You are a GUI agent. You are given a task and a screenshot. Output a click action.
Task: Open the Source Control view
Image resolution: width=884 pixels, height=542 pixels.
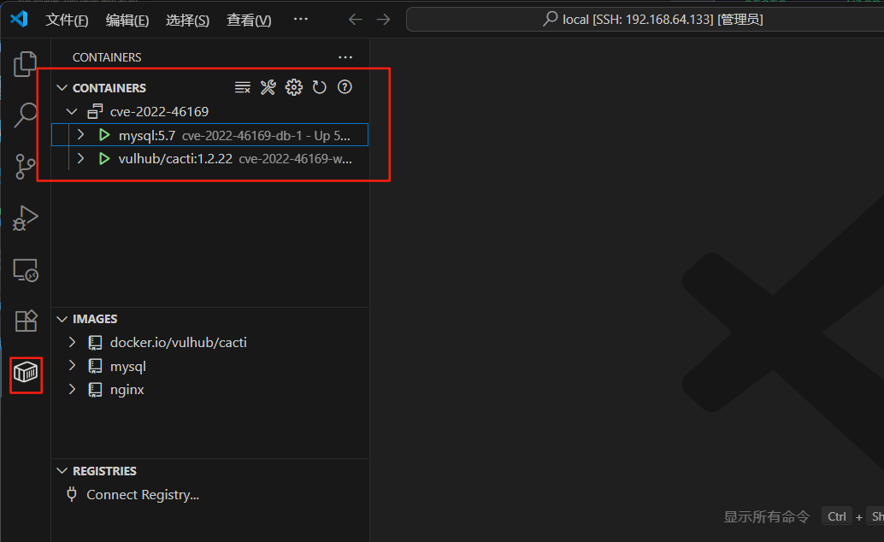click(26, 167)
